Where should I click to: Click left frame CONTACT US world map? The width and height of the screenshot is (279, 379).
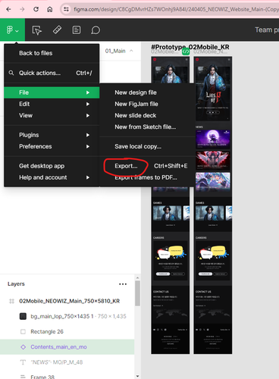click(x=171, y=315)
